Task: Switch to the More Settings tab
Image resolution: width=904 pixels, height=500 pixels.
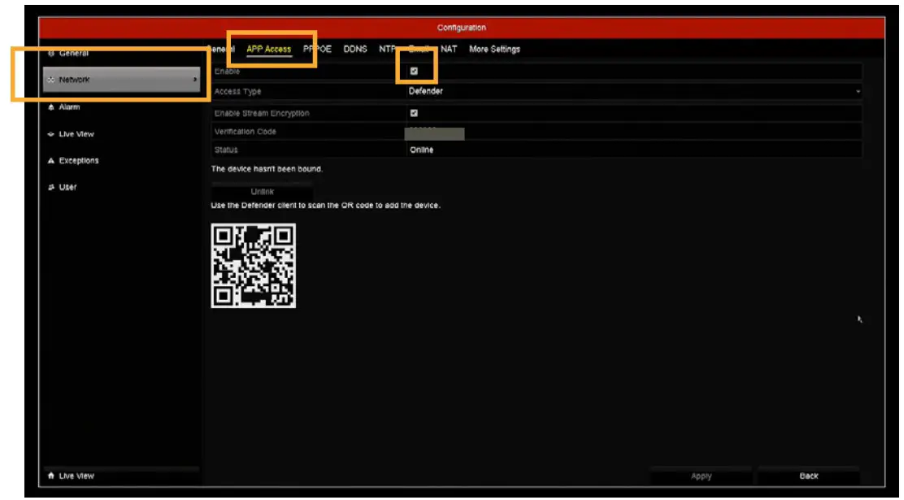Action: (x=494, y=49)
